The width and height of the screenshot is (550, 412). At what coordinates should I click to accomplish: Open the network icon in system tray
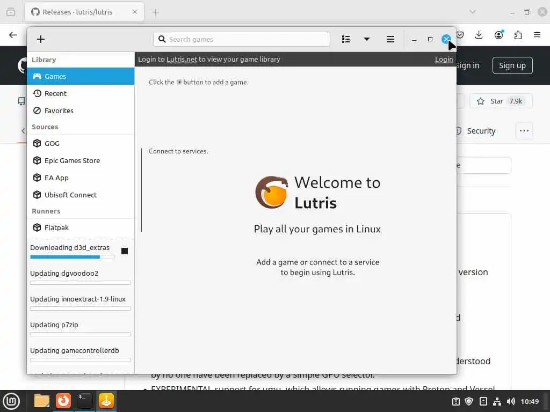point(497,401)
